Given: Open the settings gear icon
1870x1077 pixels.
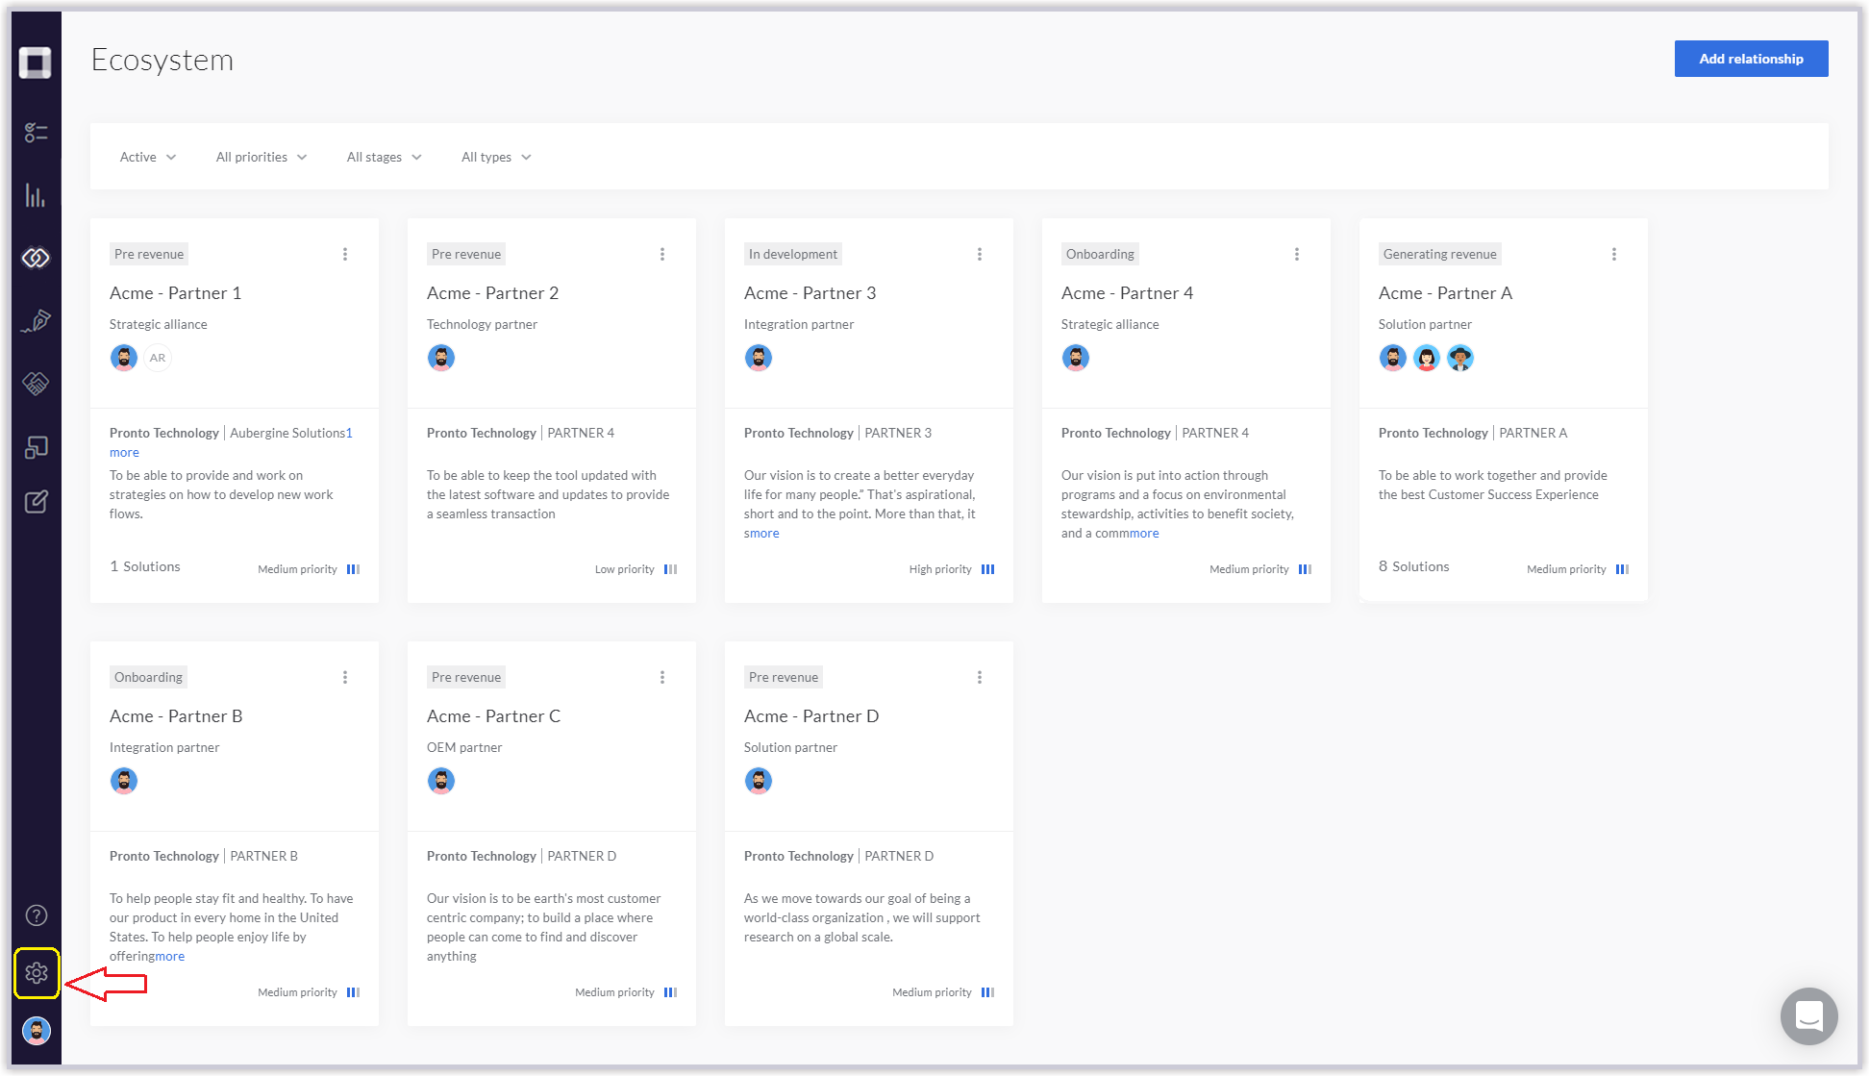Looking at the screenshot, I should 37,973.
